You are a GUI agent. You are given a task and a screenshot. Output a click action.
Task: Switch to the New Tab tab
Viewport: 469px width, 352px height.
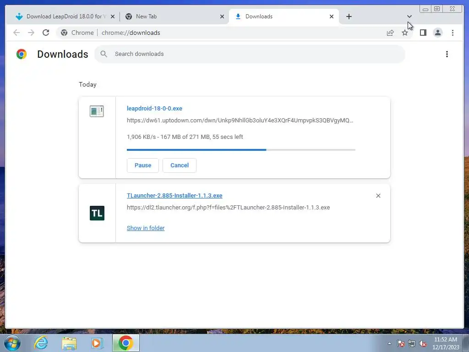(x=174, y=16)
